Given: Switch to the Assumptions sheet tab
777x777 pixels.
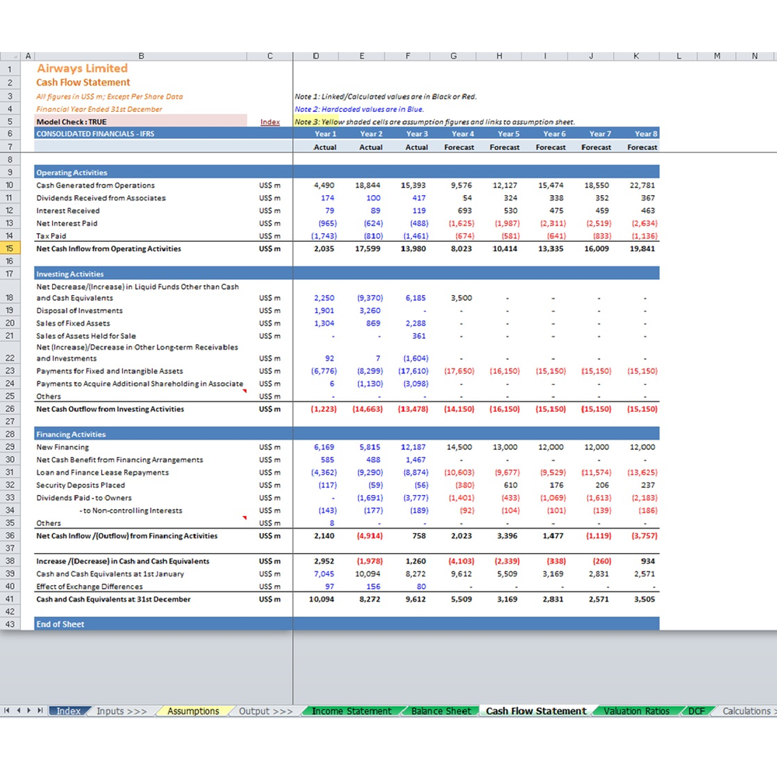Looking at the screenshot, I should tap(193, 711).
